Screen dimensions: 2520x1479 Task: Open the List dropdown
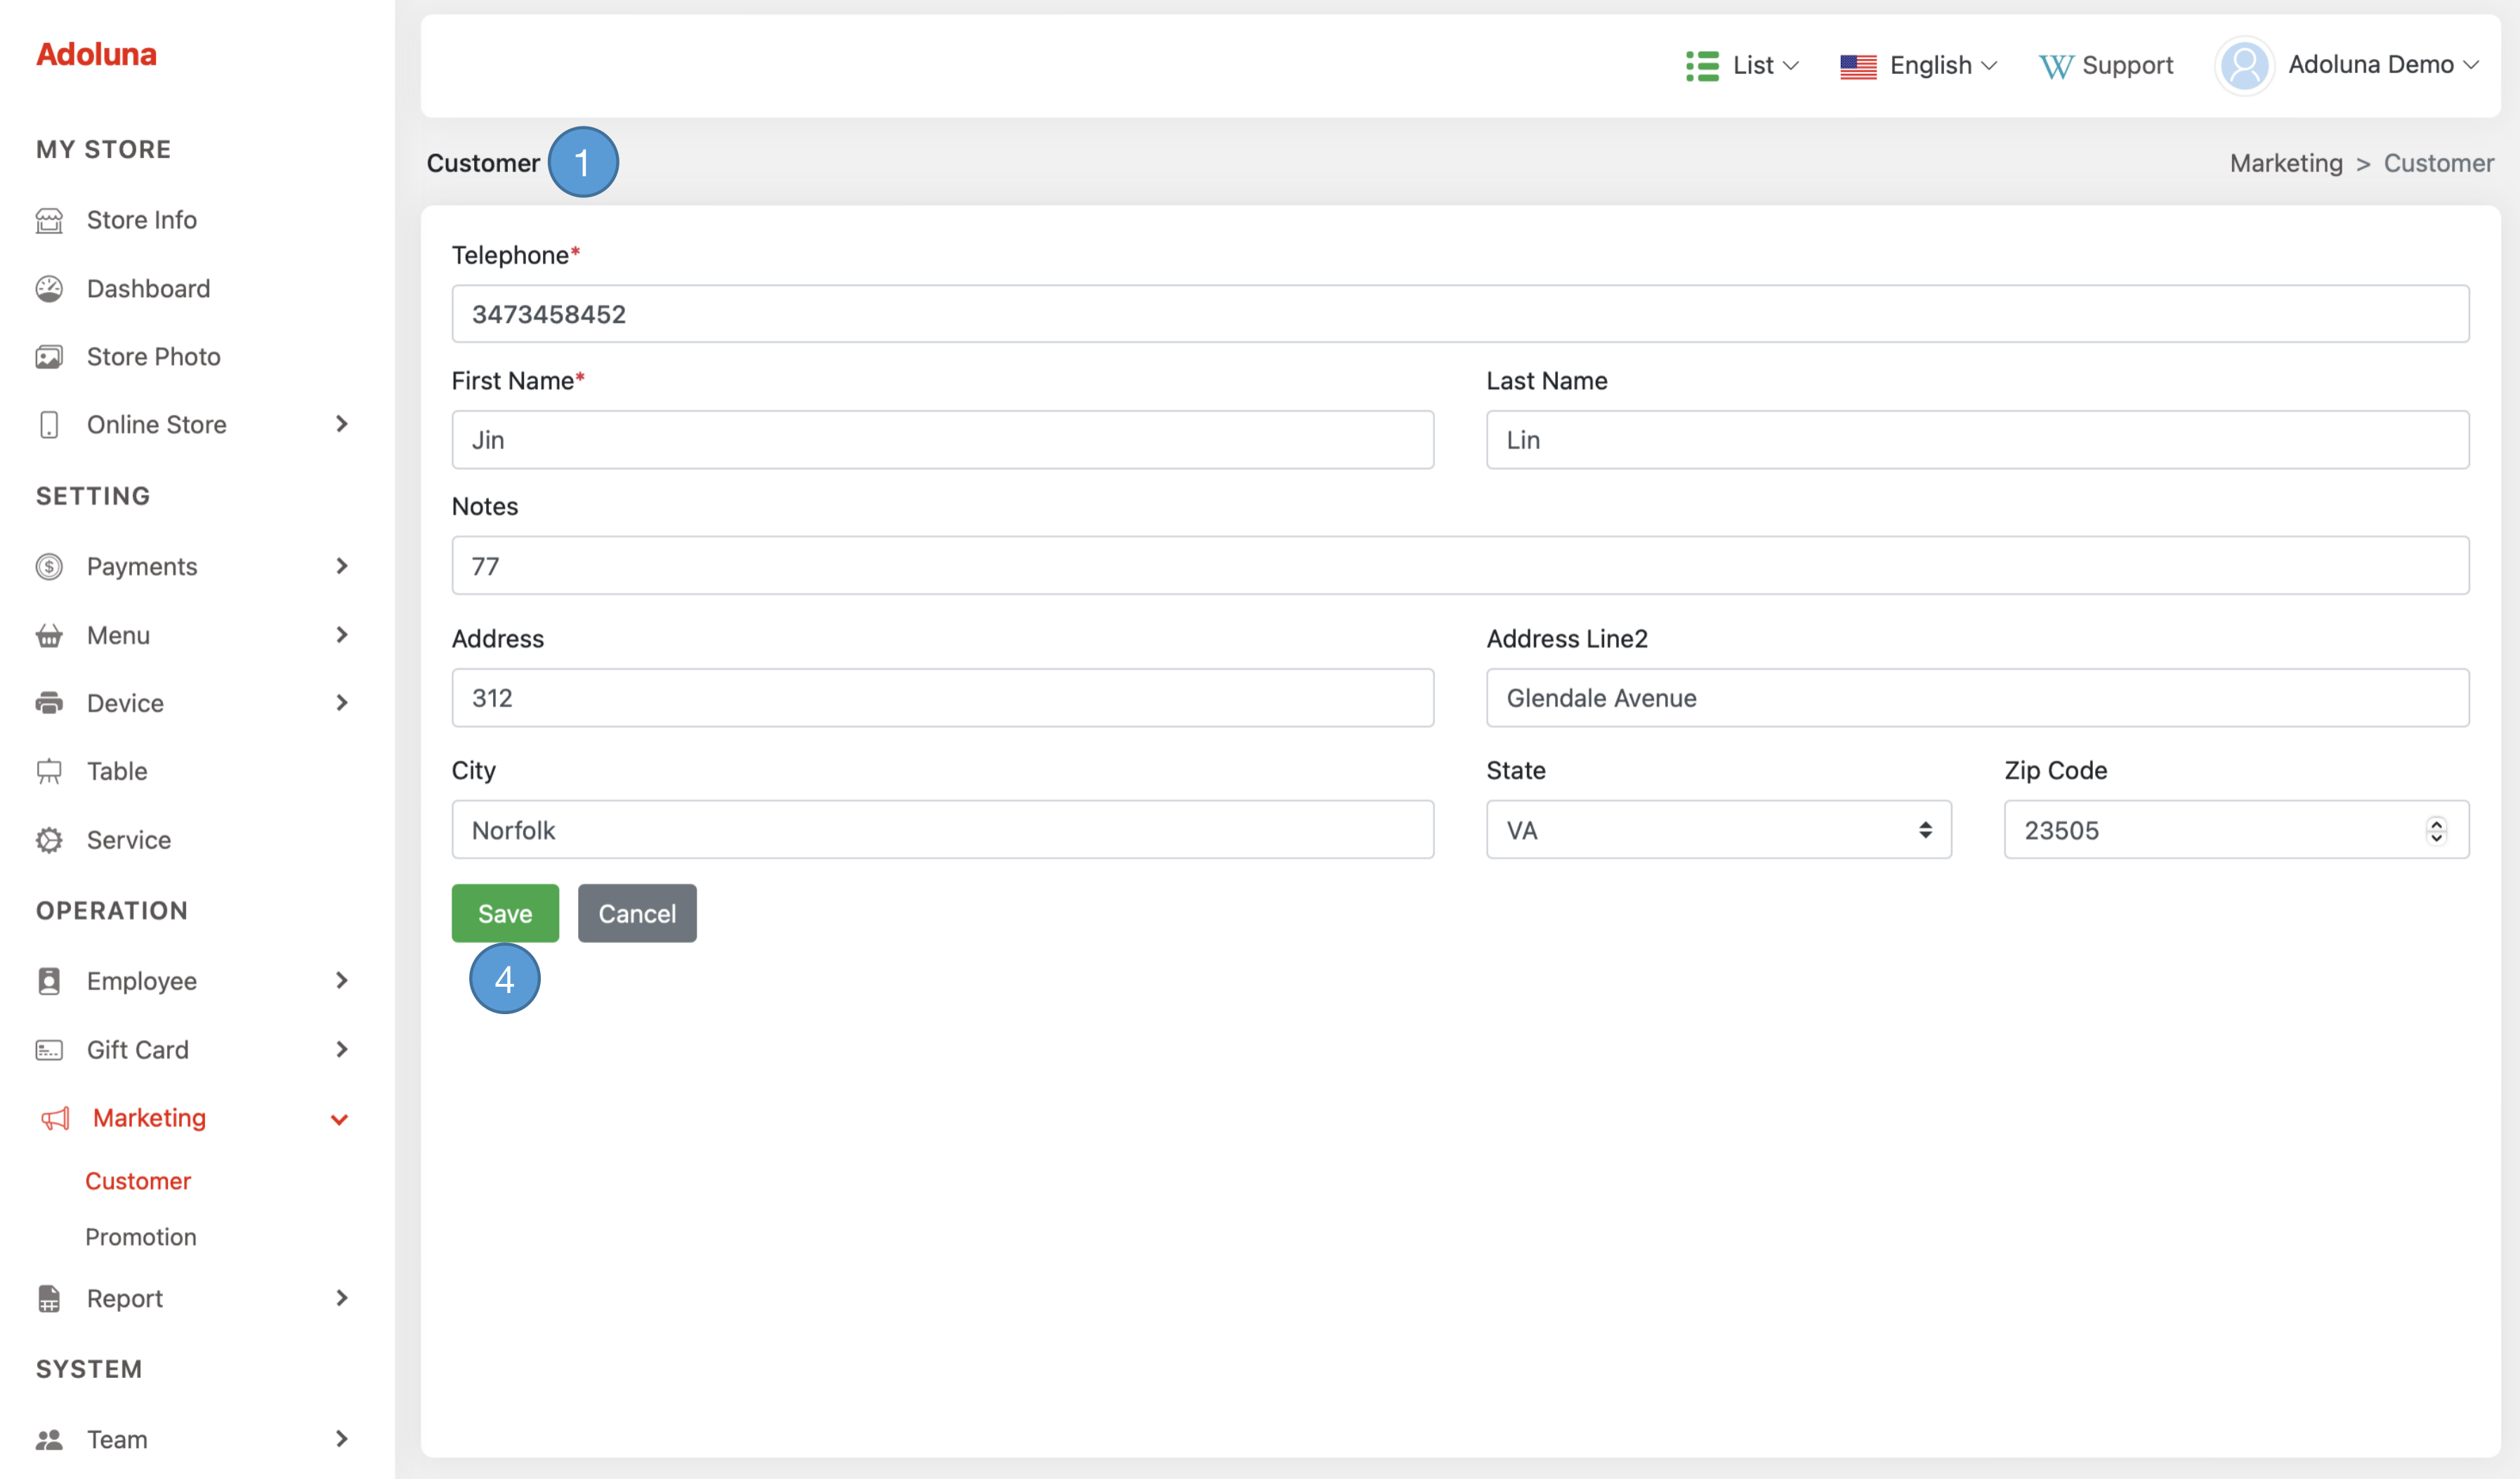click(x=1744, y=66)
